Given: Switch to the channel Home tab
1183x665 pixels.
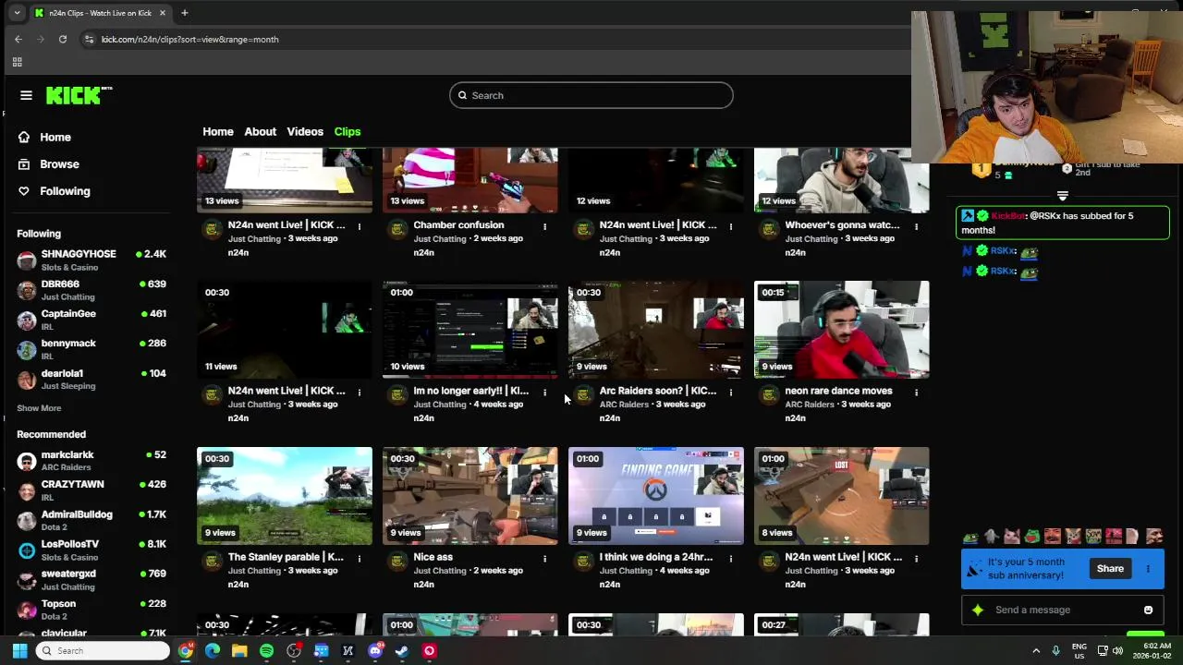Looking at the screenshot, I should tap(218, 132).
